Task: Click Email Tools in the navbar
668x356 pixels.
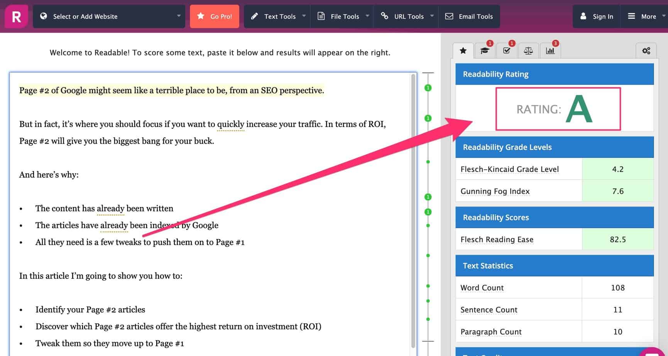Action: [469, 17]
